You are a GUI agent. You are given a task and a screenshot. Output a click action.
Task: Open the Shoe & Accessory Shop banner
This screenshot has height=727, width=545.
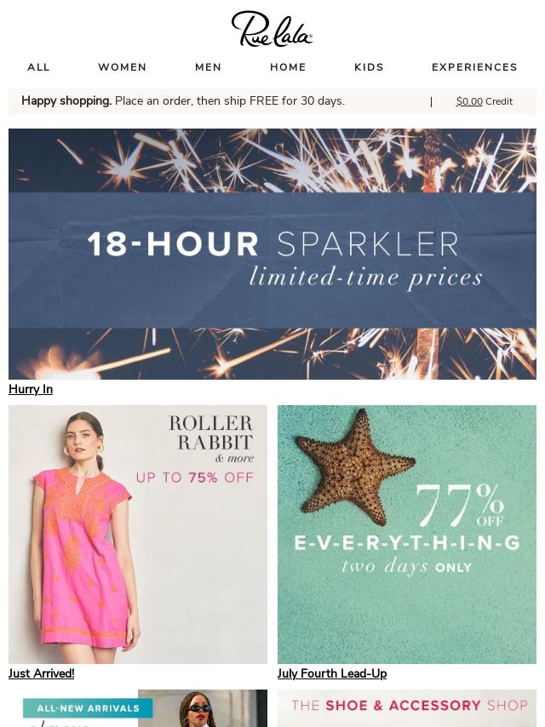click(407, 708)
